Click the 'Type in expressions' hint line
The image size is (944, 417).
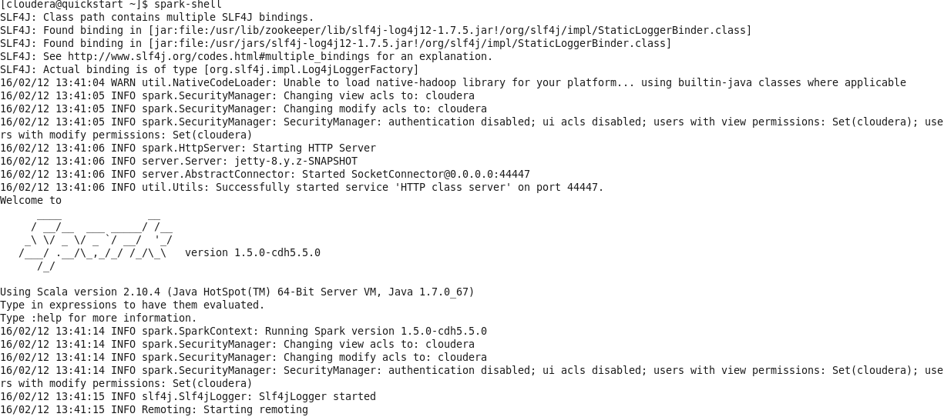(x=133, y=305)
